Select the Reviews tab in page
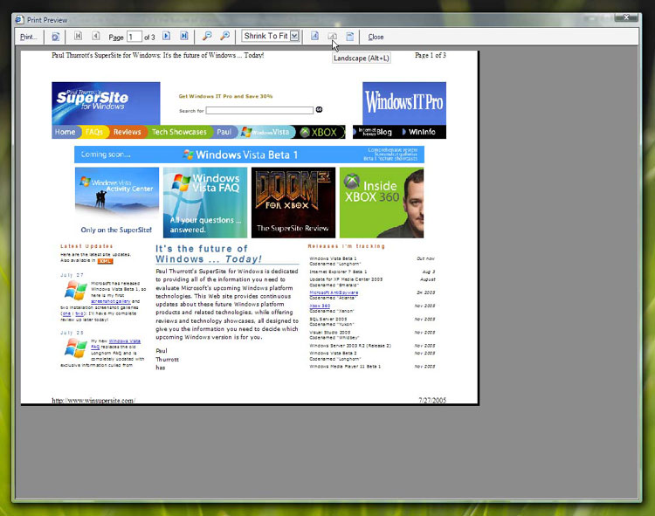The image size is (655, 516). pyautogui.click(x=127, y=132)
